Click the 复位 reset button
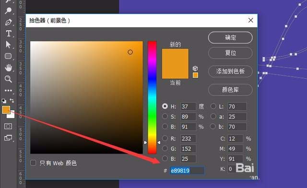Image resolution: width=307 pixels, height=188 pixels. click(230, 53)
